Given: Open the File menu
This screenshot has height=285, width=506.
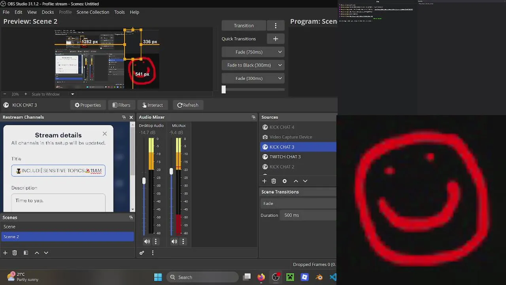Looking at the screenshot, I should pos(6,12).
